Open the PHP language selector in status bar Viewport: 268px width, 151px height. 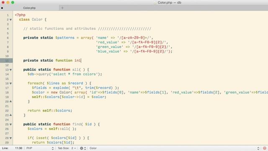click(40, 148)
